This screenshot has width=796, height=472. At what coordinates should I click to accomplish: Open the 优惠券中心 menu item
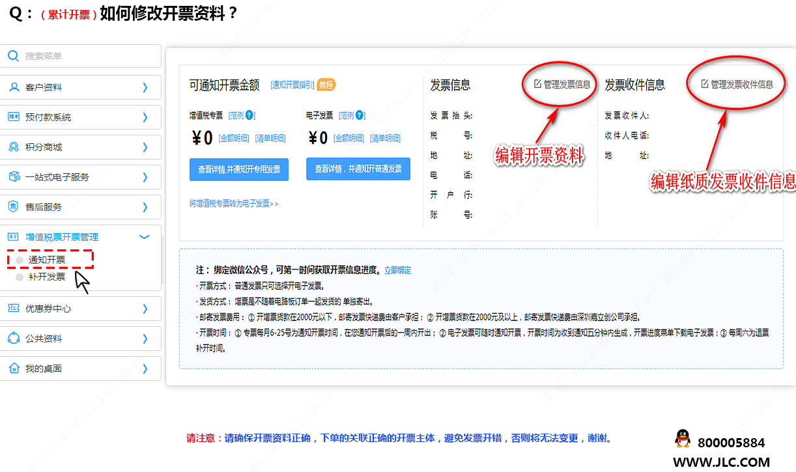pyautogui.click(x=48, y=309)
